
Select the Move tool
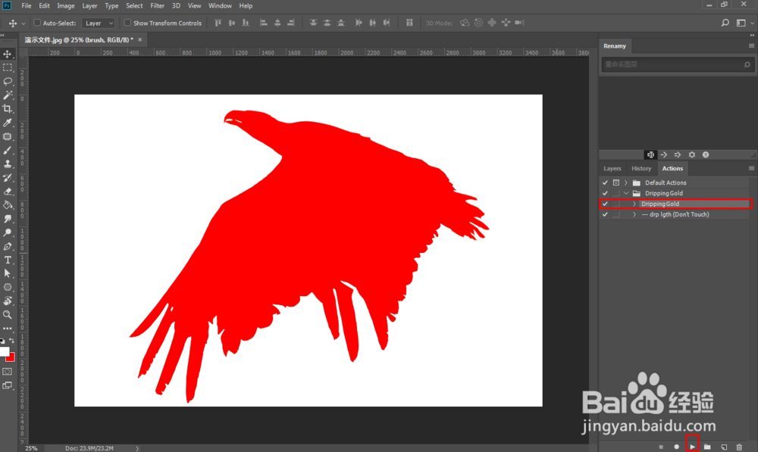pos(8,54)
